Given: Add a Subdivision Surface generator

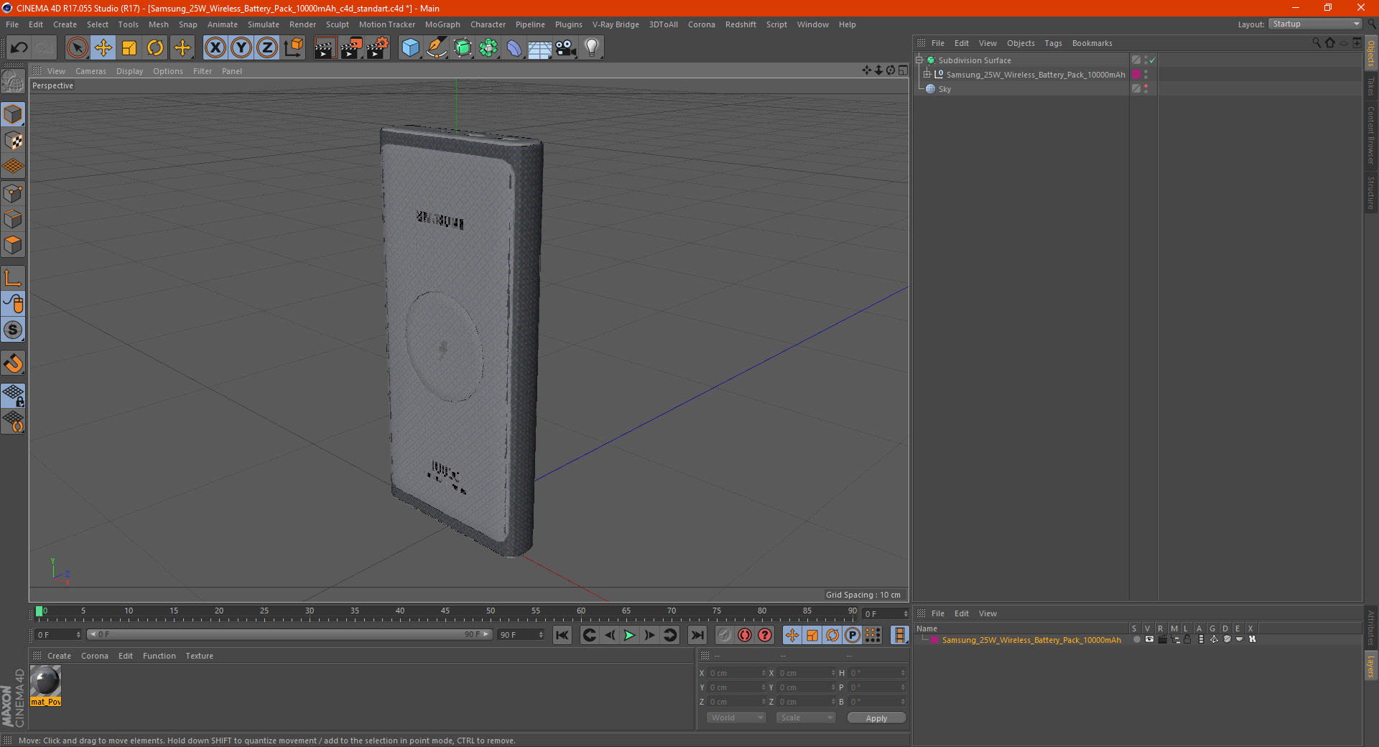Looking at the screenshot, I should pyautogui.click(x=463, y=48).
